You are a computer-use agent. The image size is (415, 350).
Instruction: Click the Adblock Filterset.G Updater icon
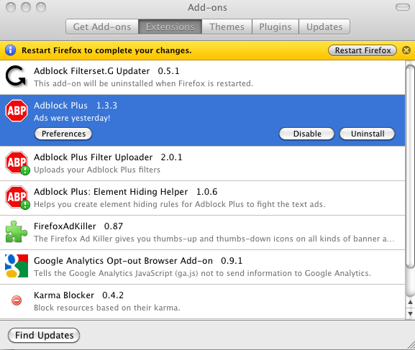pyautogui.click(x=16, y=76)
